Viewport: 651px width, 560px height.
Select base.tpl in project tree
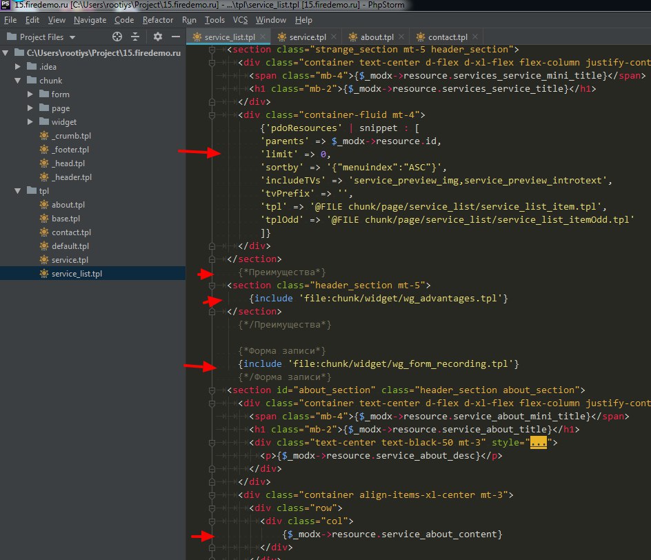click(66, 219)
